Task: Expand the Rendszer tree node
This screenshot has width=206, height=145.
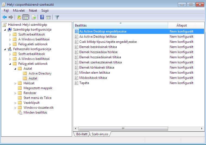Action: click(15, 93)
